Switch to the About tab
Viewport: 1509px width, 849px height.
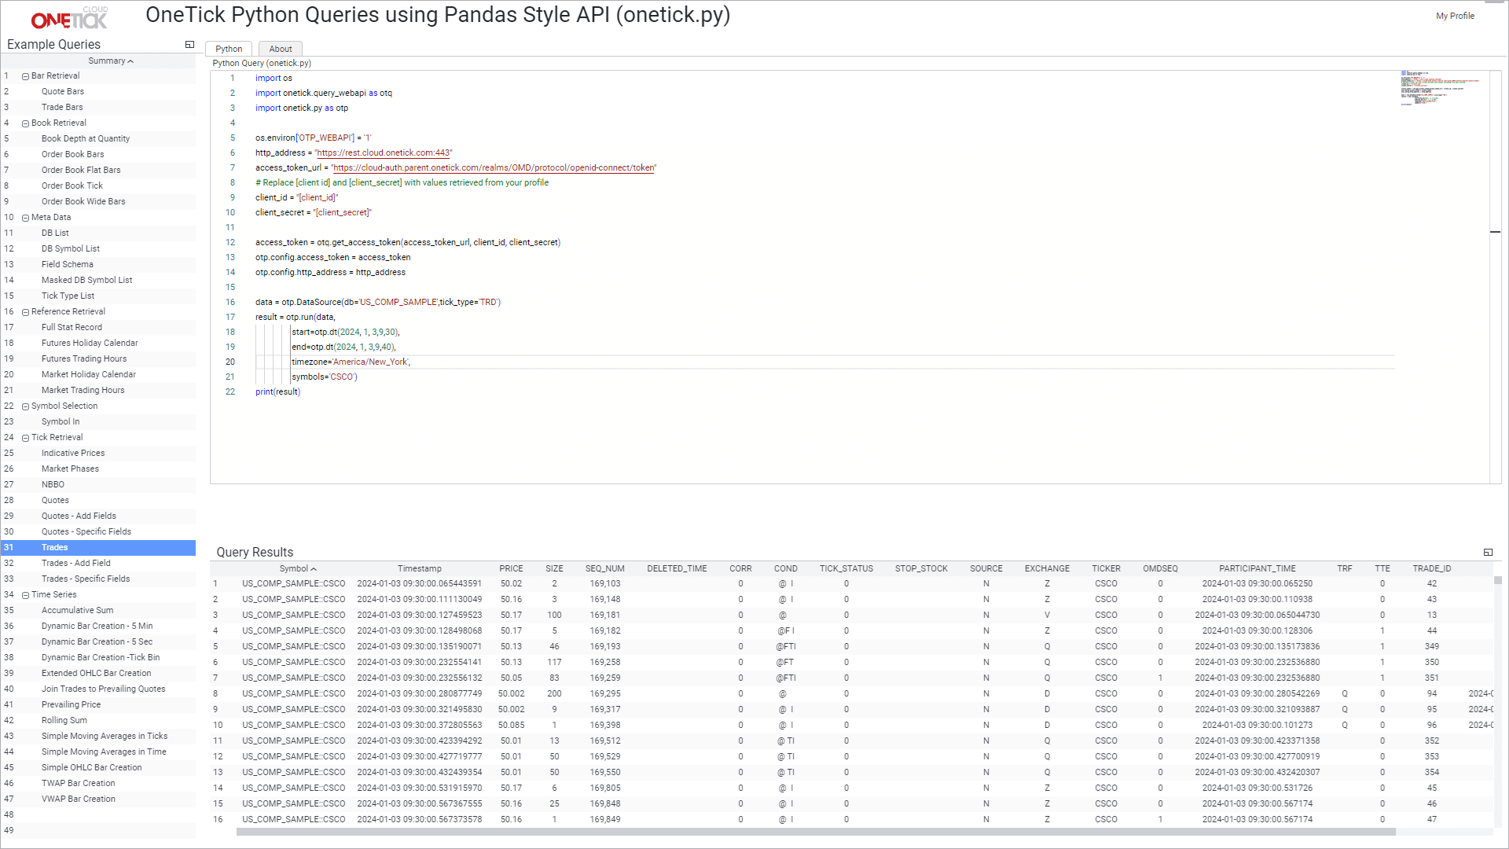(281, 49)
